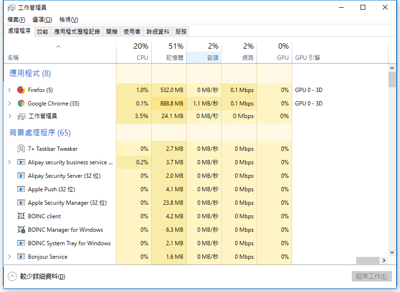Click the vertical scrollbar down arrow
This screenshot has width=400, height=292.
point(392,252)
